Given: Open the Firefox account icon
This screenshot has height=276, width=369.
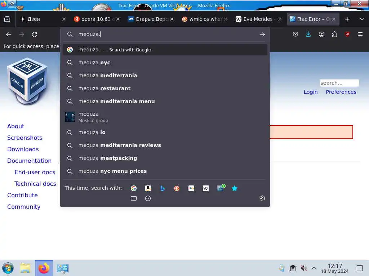Looking at the screenshot, I should pyautogui.click(x=321, y=34).
